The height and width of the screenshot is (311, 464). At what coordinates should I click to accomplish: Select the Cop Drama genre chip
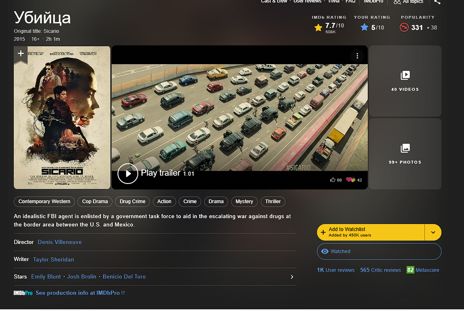[x=95, y=202]
